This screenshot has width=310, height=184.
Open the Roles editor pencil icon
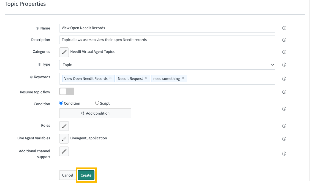point(64,126)
